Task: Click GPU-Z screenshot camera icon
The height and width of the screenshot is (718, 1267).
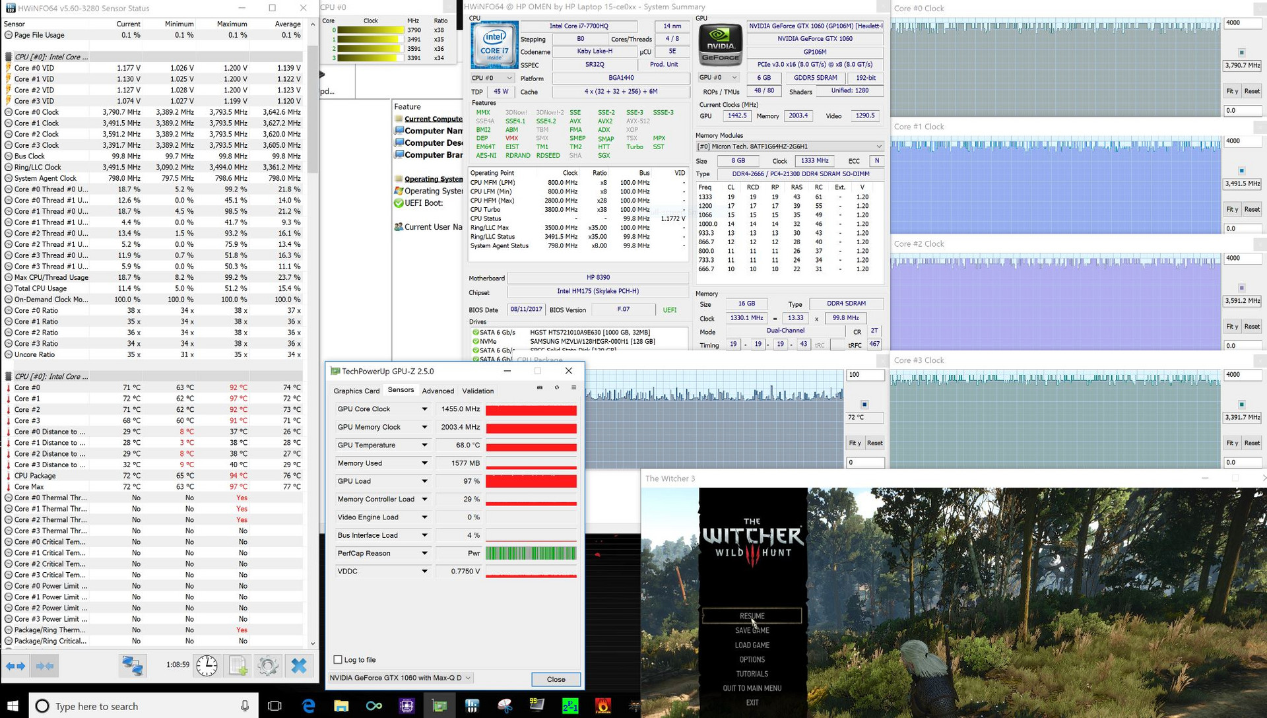Action: coord(540,388)
